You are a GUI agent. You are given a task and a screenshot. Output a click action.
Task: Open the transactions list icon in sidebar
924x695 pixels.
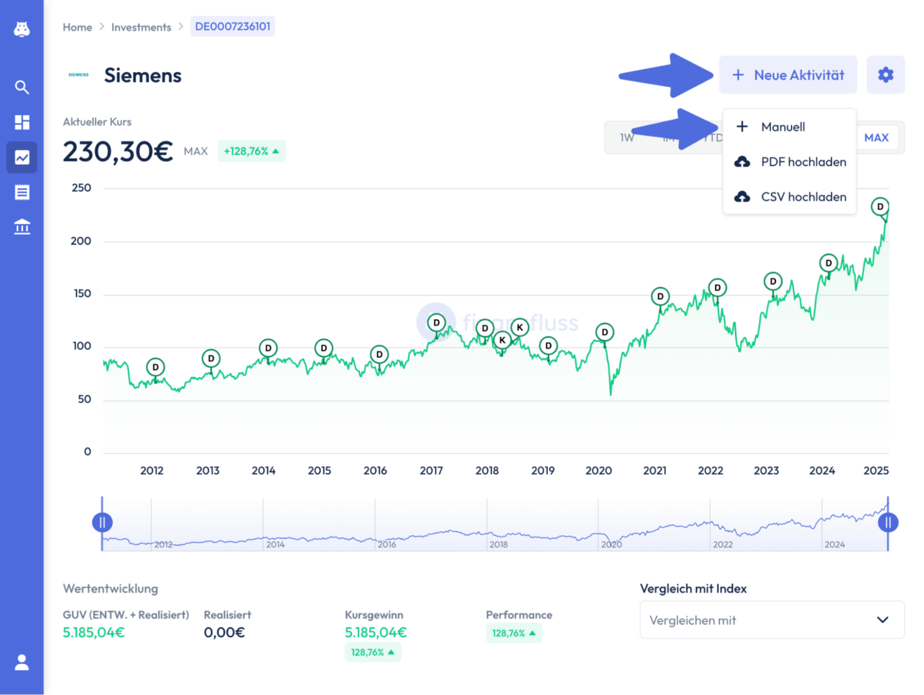coord(22,192)
